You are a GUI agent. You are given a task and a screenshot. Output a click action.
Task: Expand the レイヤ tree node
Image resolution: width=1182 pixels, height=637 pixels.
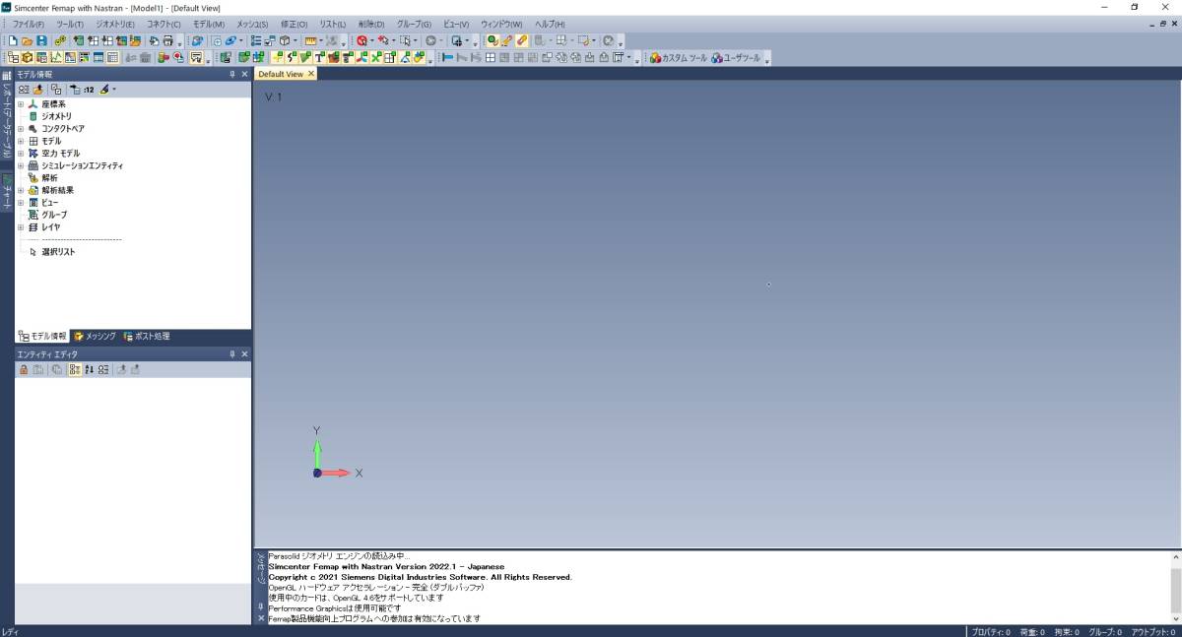coord(21,227)
